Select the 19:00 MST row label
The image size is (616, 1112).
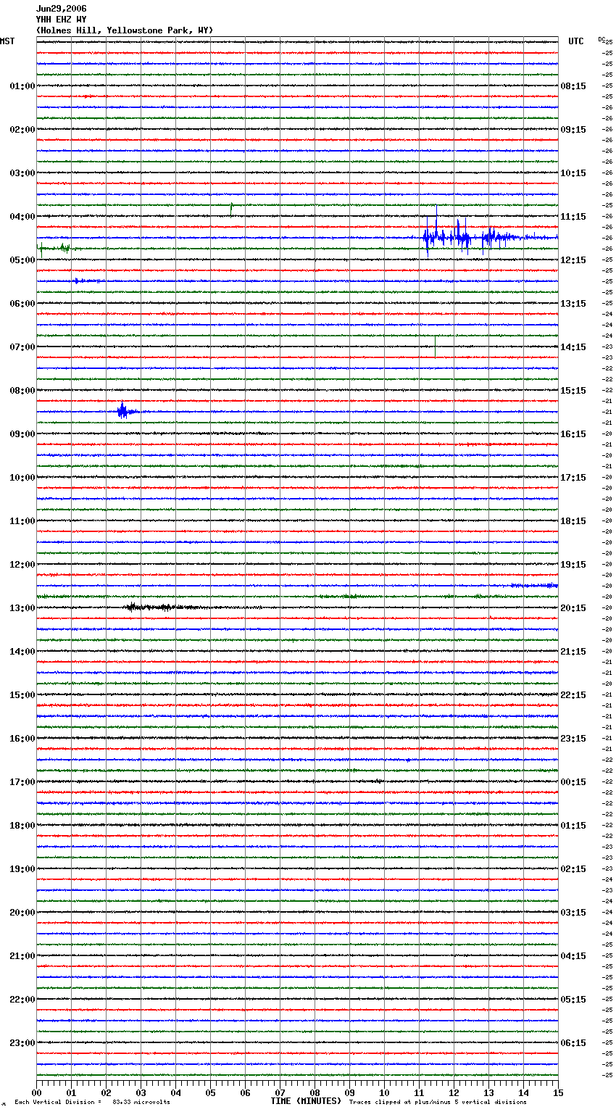tap(22, 869)
